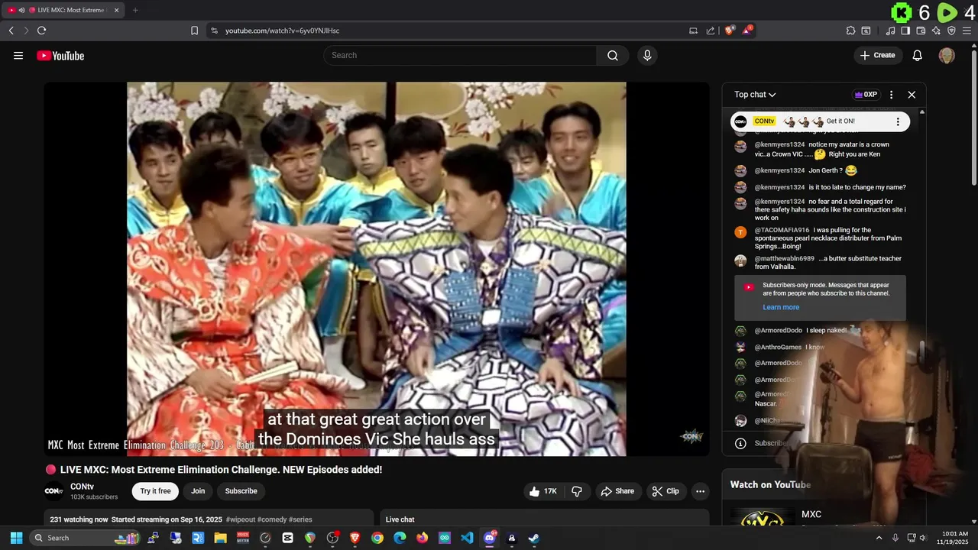Image resolution: width=978 pixels, height=550 pixels.
Task: Open Leo AI sparkle icon
Action: (x=936, y=31)
